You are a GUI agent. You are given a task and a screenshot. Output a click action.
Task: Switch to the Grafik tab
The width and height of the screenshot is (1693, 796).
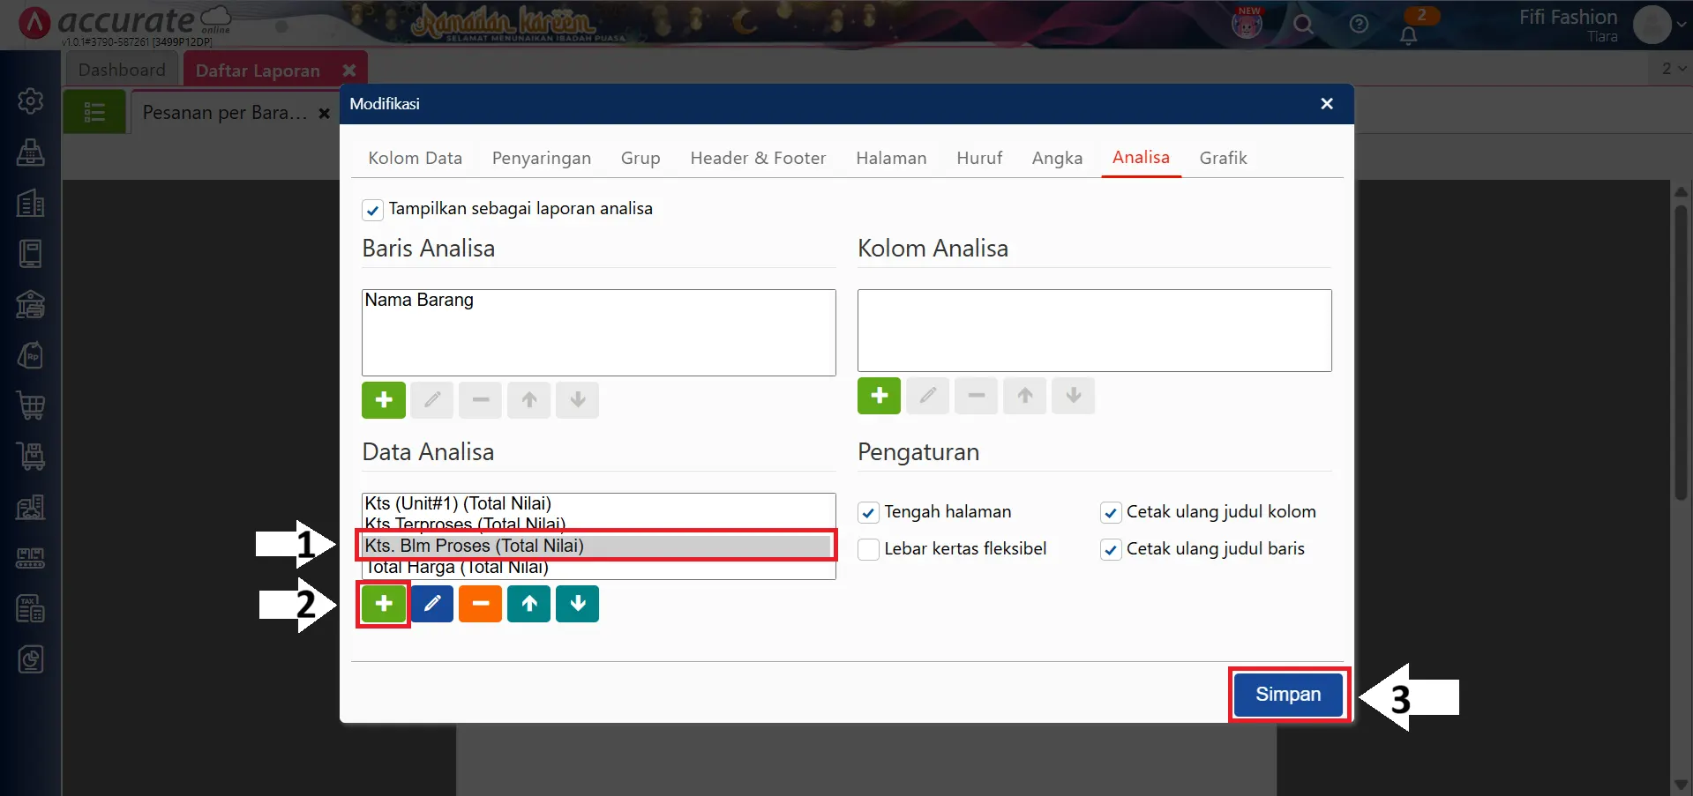coord(1223,158)
